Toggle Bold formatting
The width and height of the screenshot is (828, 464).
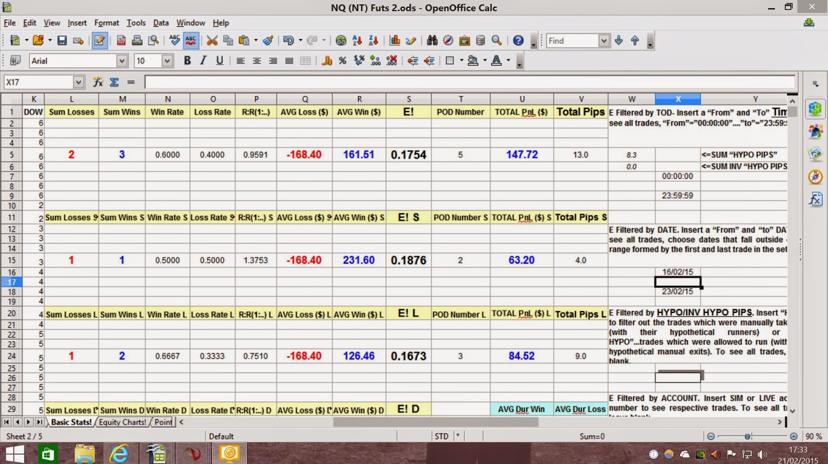click(187, 61)
